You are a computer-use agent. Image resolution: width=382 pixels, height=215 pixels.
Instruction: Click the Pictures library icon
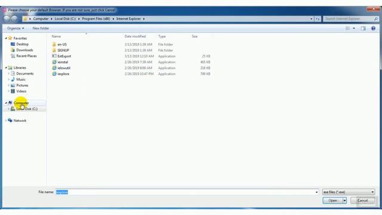13,85
